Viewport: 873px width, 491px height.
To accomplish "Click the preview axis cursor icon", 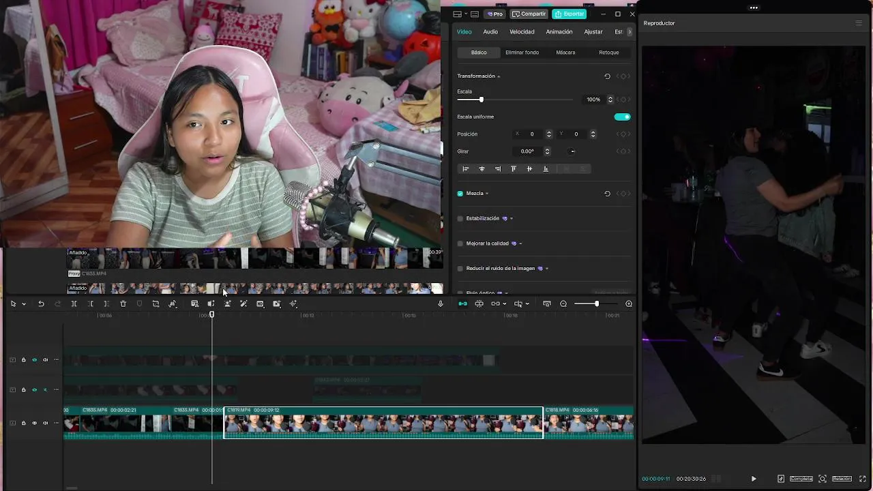I will coord(518,303).
